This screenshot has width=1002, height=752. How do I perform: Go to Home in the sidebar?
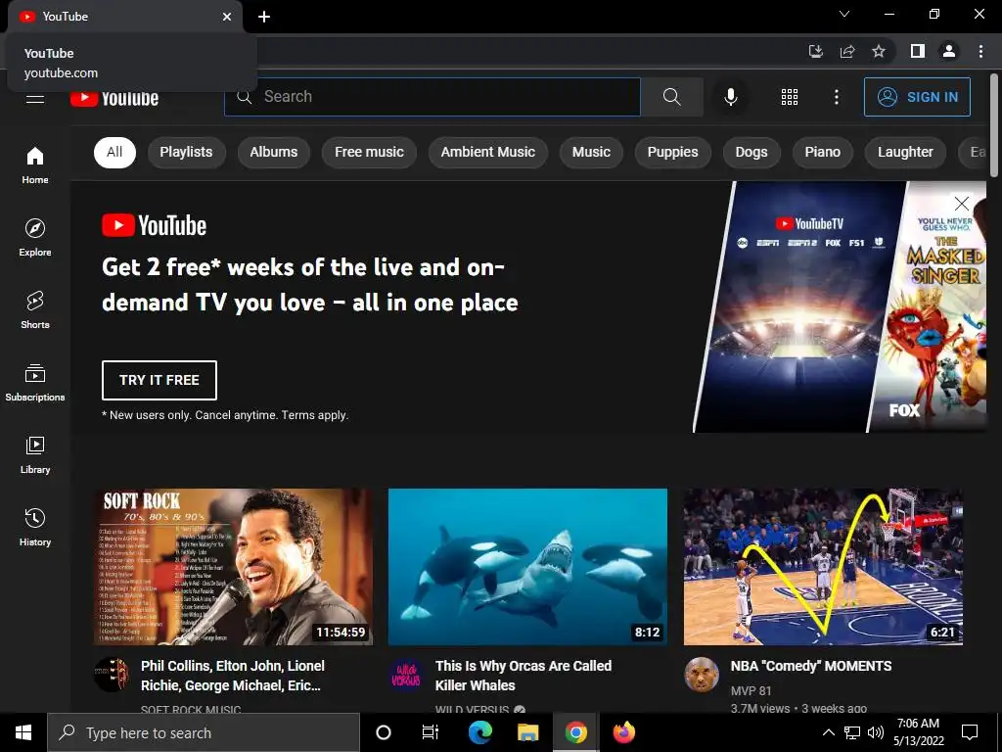[35, 164]
